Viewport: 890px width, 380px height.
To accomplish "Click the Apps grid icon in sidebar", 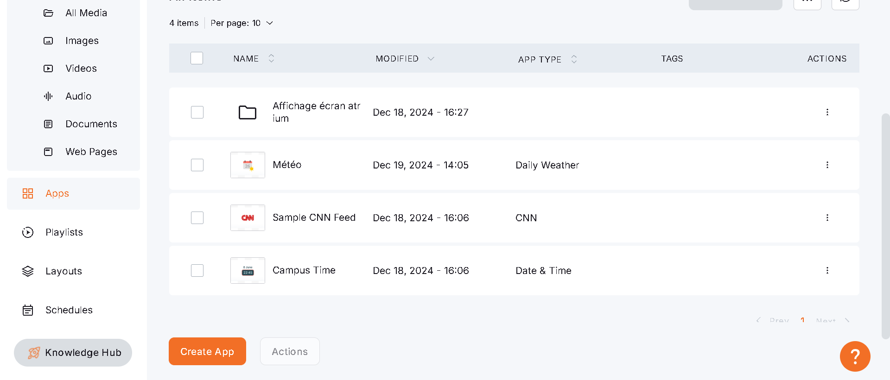I will (28, 193).
